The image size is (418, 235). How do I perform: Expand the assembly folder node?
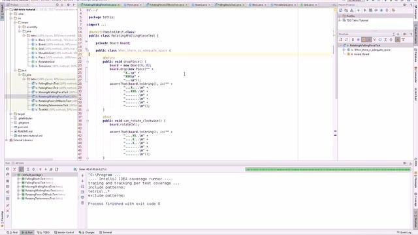[20, 27]
